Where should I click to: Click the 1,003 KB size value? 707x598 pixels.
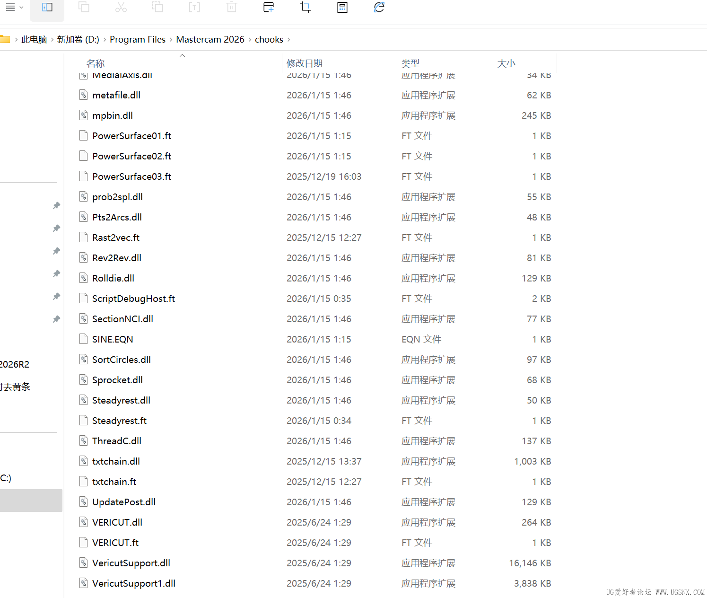point(532,461)
